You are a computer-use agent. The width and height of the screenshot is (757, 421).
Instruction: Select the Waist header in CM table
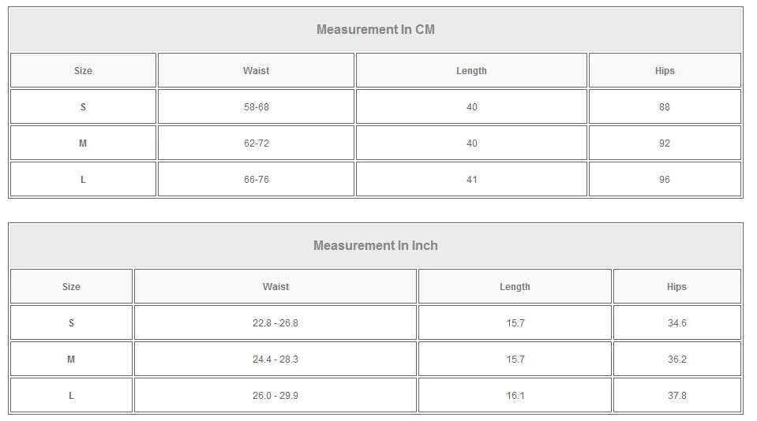coord(256,71)
